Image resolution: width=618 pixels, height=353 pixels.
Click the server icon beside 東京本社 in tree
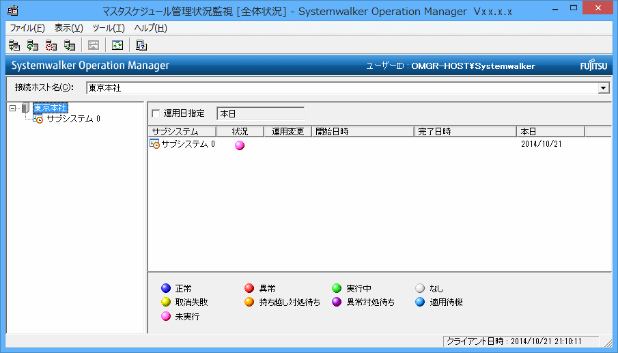coord(26,108)
